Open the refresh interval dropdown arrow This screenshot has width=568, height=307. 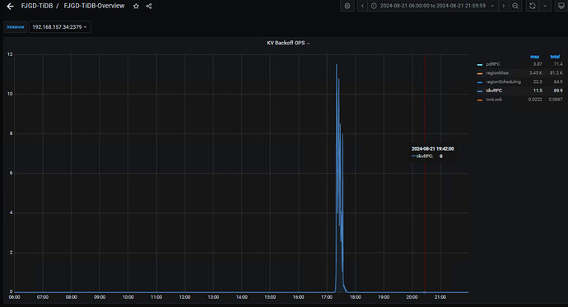[x=545, y=6]
